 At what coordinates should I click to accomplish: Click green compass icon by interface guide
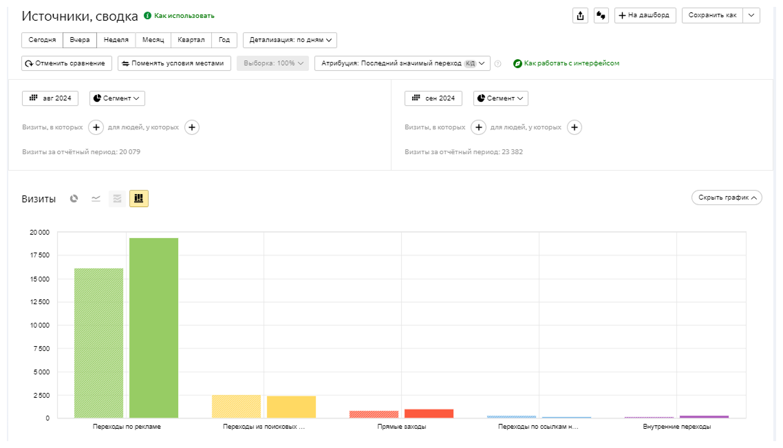pos(517,63)
